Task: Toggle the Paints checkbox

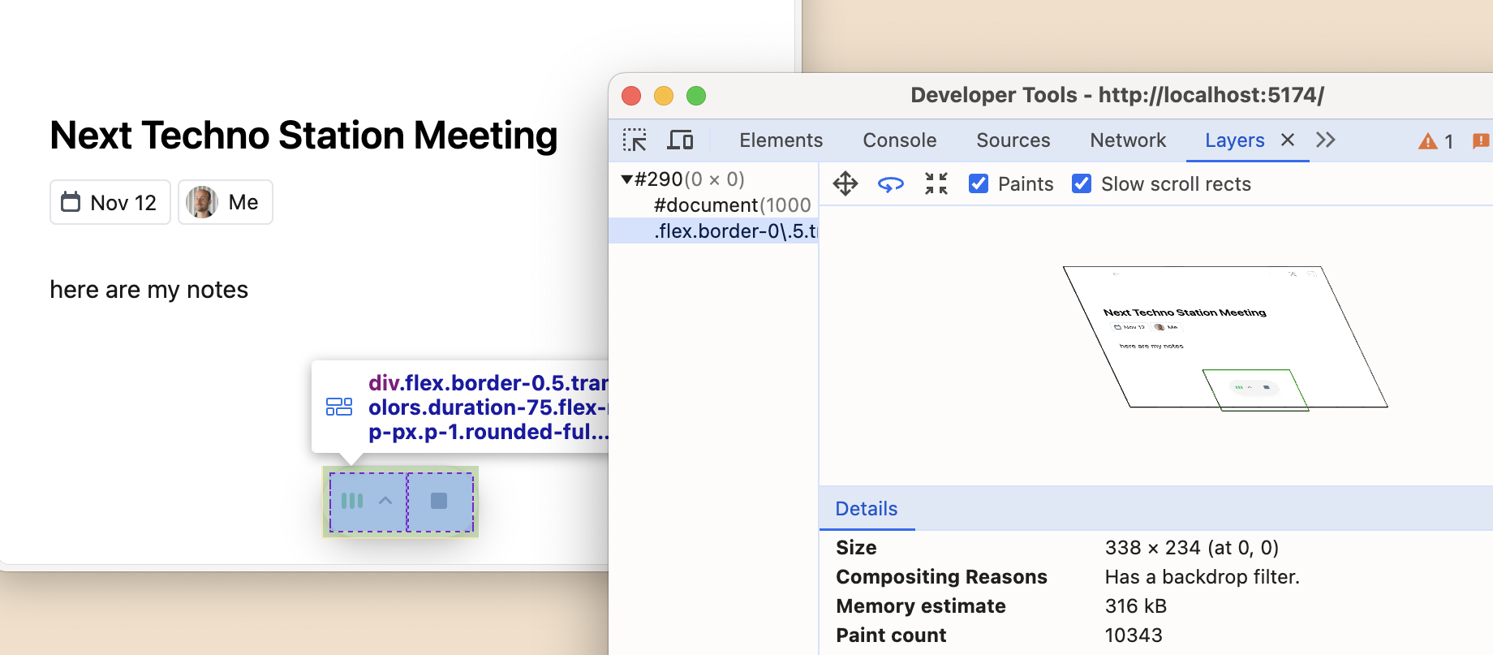Action: (979, 184)
